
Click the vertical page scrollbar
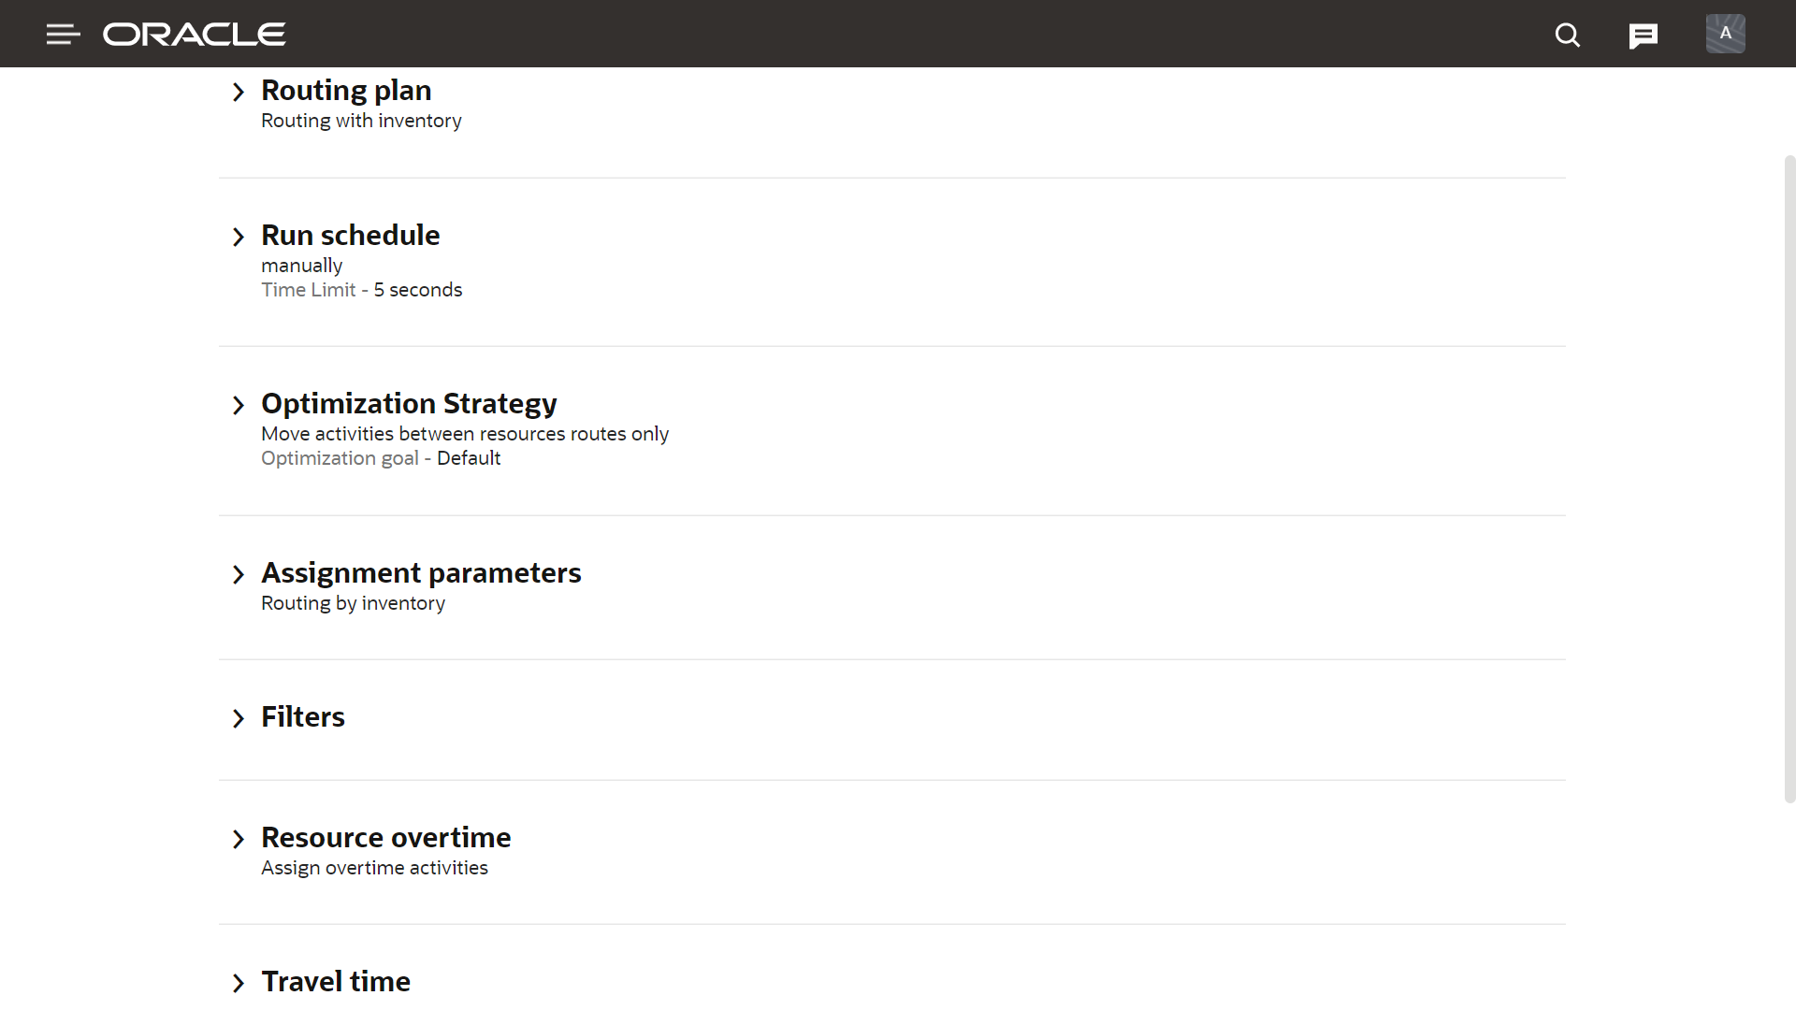tap(1789, 479)
